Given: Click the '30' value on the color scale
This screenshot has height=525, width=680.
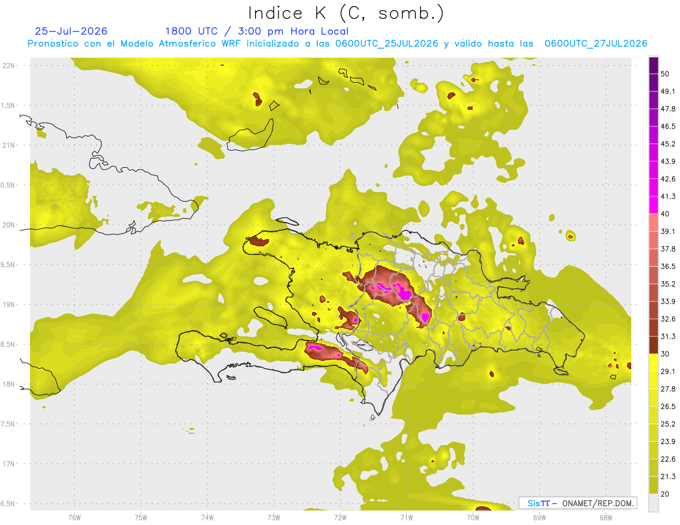Looking at the screenshot, I should point(666,354).
